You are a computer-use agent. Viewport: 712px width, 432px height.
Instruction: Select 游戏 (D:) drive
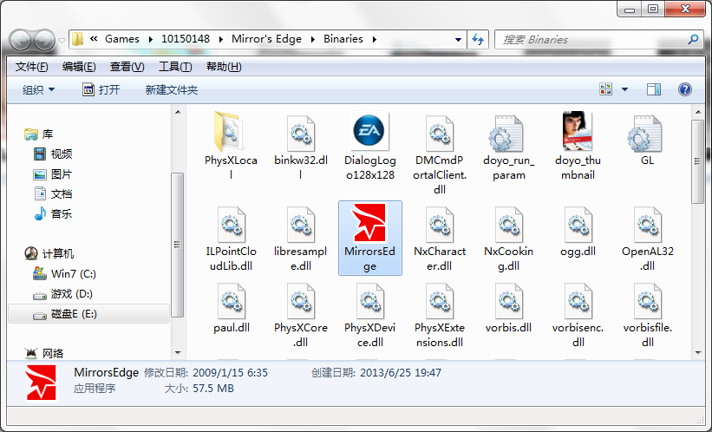[62, 294]
